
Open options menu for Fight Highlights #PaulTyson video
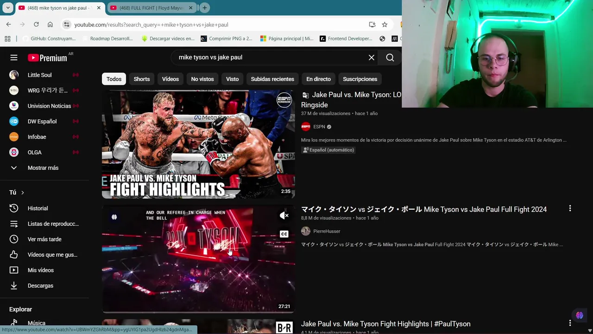pyautogui.click(x=570, y=323)
